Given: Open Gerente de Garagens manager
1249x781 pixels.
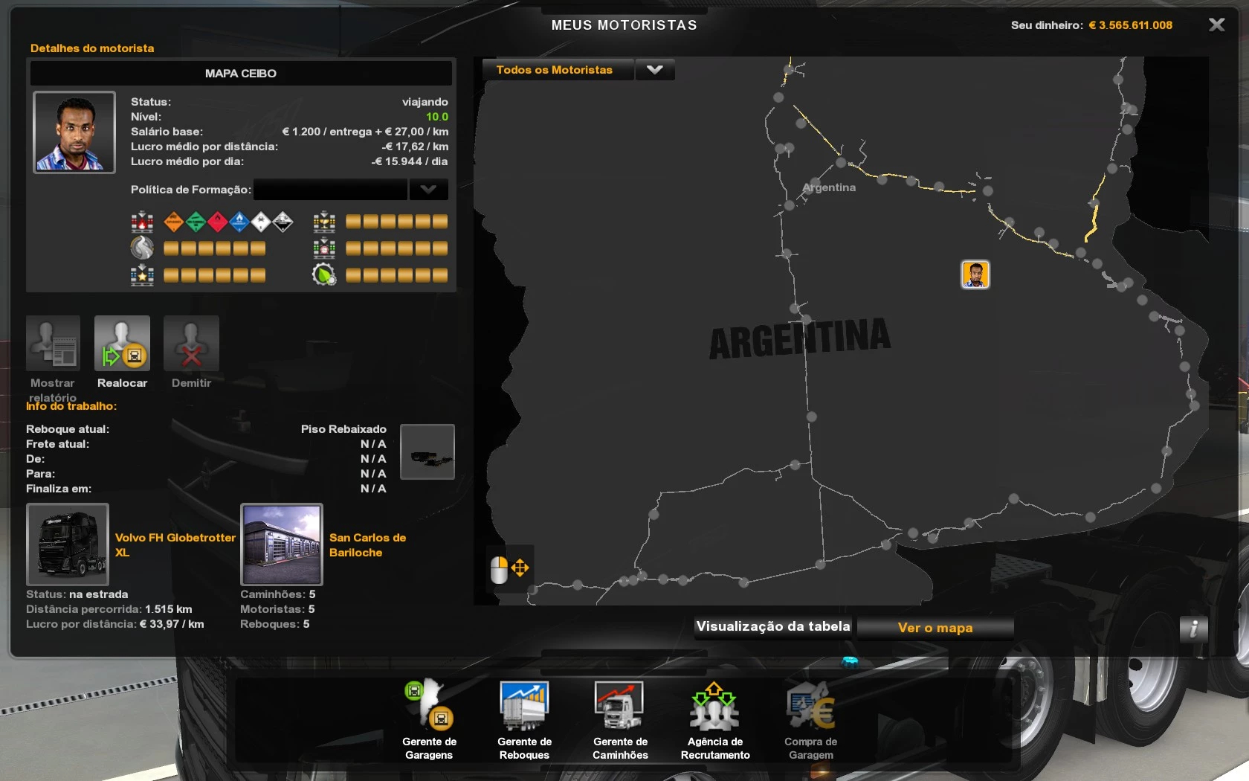Looking at the screenshot, I should tap(429, 705).
